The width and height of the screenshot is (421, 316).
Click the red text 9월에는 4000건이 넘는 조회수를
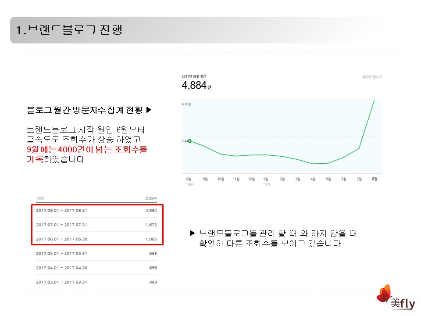pyautogui.click(x=87, y=150)
